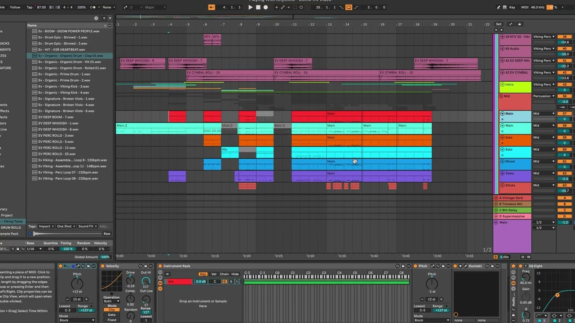Toggle the Loop switch in transport

[348, 7]
